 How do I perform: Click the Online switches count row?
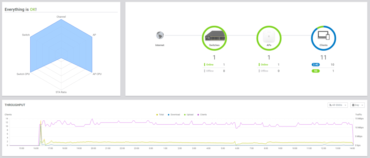pyautogui.click(x=214, y=65)
